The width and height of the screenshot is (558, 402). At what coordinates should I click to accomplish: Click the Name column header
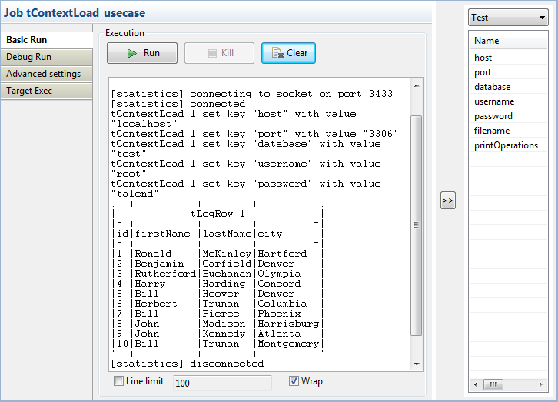click(508, 41)
